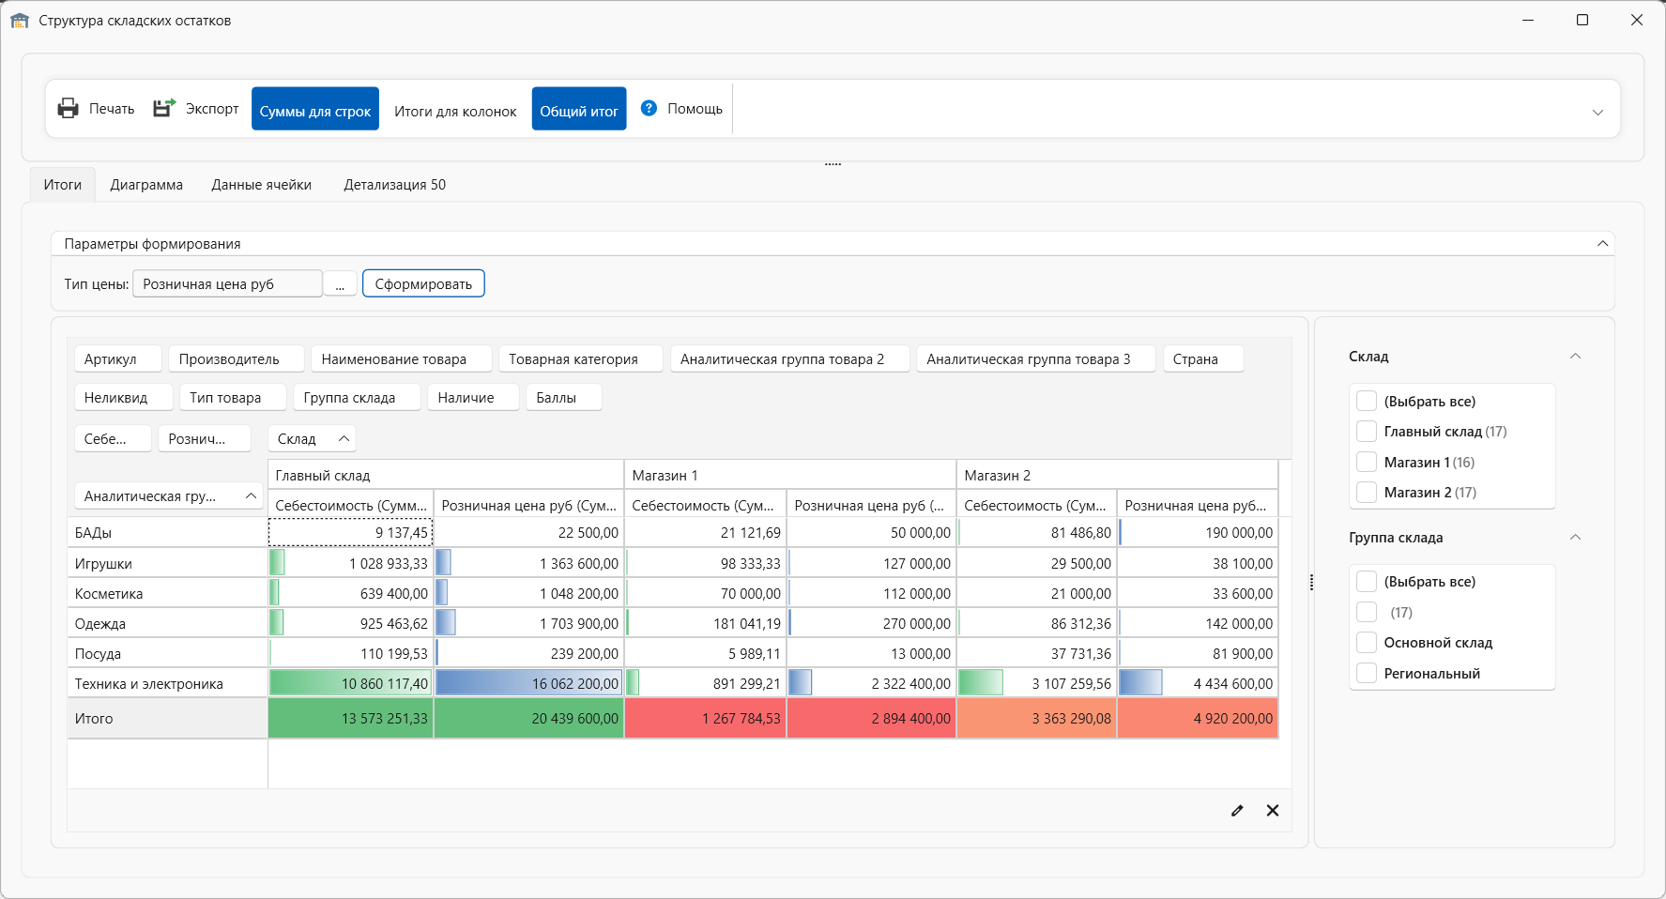Select the БАДы row header

click(168, 532)
